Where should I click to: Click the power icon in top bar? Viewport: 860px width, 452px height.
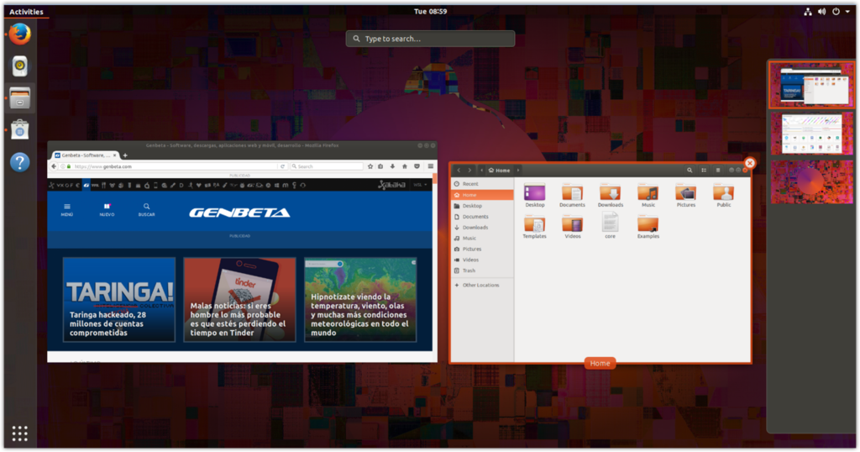[x=836, y=12]
